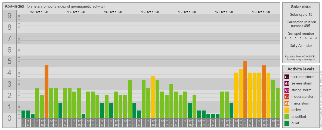Viewport: 322px width, 130px height.
Task: Click the Solar data panel title
Action: coord(301,7)
